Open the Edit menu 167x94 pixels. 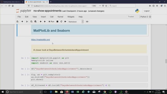tap(27, 17)
